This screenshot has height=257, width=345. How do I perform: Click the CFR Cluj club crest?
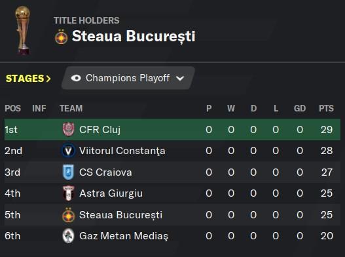[69, 129]
